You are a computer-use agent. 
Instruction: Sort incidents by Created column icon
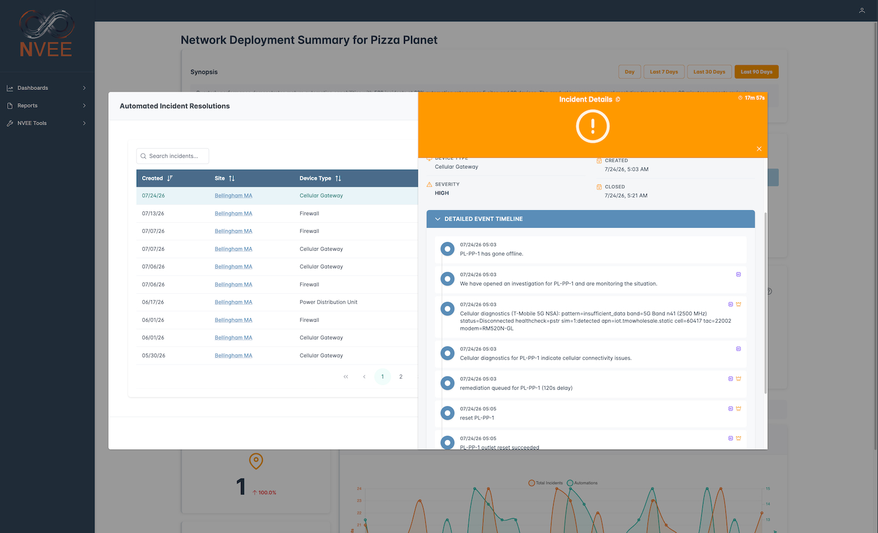tap(170, 178)
